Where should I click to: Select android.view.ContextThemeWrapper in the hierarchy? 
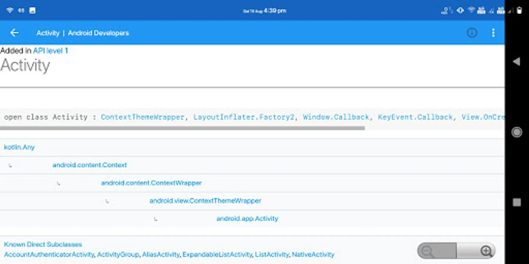pyautogui.click(x=205, y=201)
